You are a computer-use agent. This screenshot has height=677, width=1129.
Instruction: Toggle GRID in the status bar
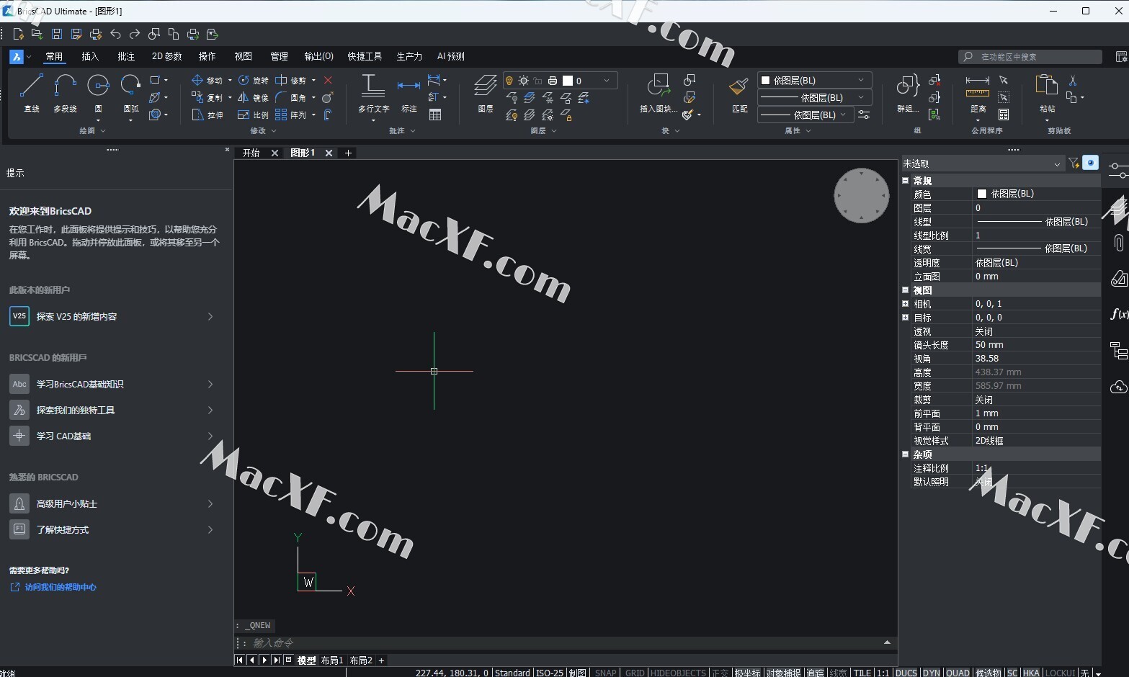(x=635, y=673)
